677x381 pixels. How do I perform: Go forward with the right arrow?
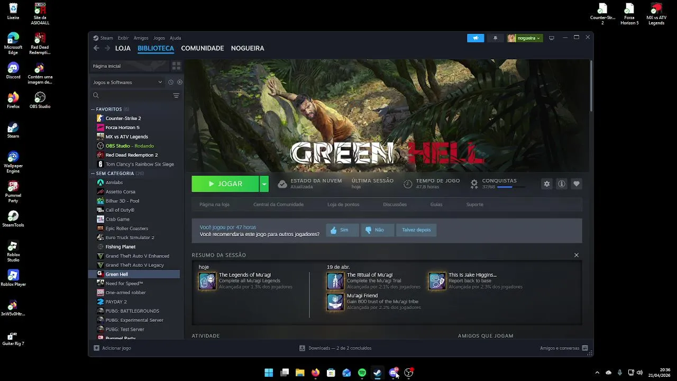(x=107, y=48)
